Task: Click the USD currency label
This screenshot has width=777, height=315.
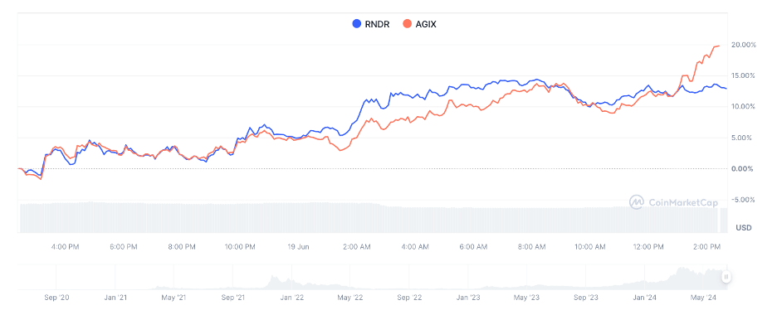Action: click(x=744, y=228)
